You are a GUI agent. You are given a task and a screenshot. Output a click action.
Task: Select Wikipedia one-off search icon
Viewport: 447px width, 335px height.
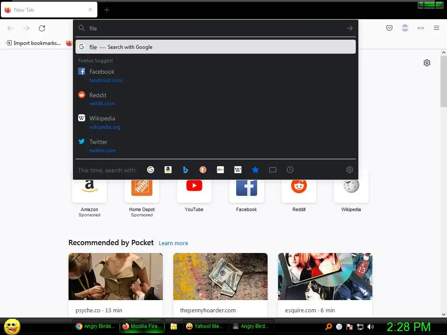(238, 170)
